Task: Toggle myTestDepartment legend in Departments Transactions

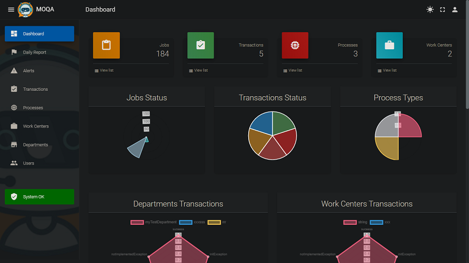Action: 137,223
